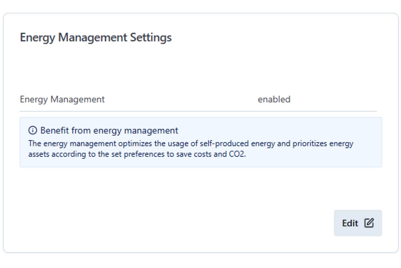Click the circled info icon
401x268 pixels.
tap(33, 130)
